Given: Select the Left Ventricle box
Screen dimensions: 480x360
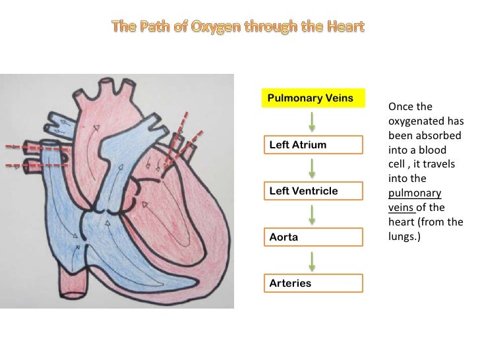Looking at the screenshot, I should pyautogui.click(x=314, y=191).
